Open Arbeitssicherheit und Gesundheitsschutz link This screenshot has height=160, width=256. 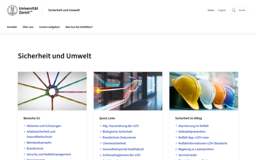pos(41,134)
